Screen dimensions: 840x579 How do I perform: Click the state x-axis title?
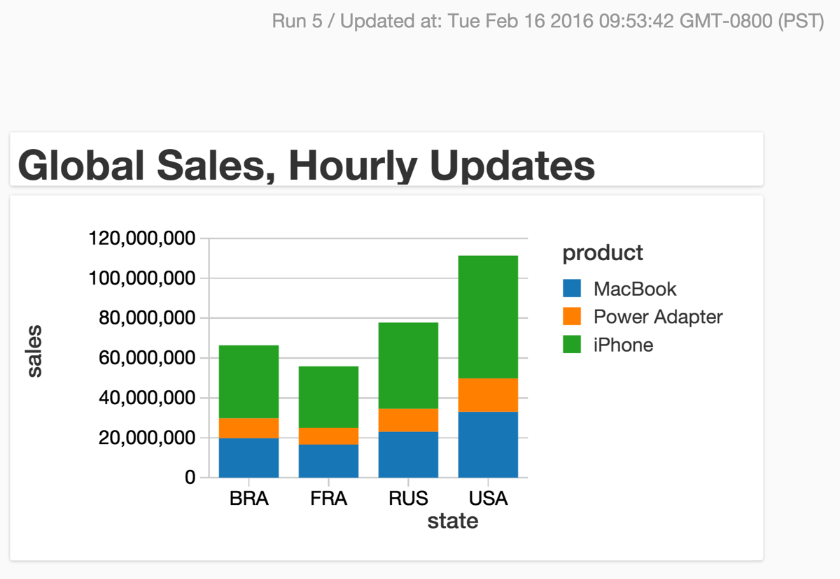[x=453, y=521]
